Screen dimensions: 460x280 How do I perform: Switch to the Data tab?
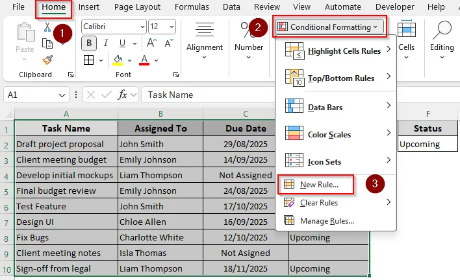[231, 7]
